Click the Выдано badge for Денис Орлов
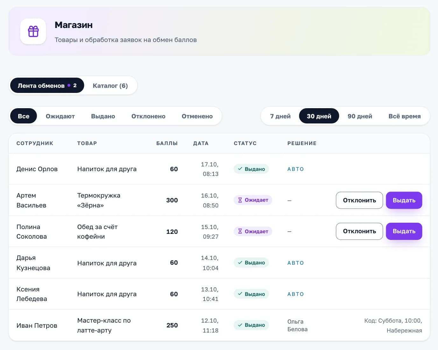 (x=251, y=169)
